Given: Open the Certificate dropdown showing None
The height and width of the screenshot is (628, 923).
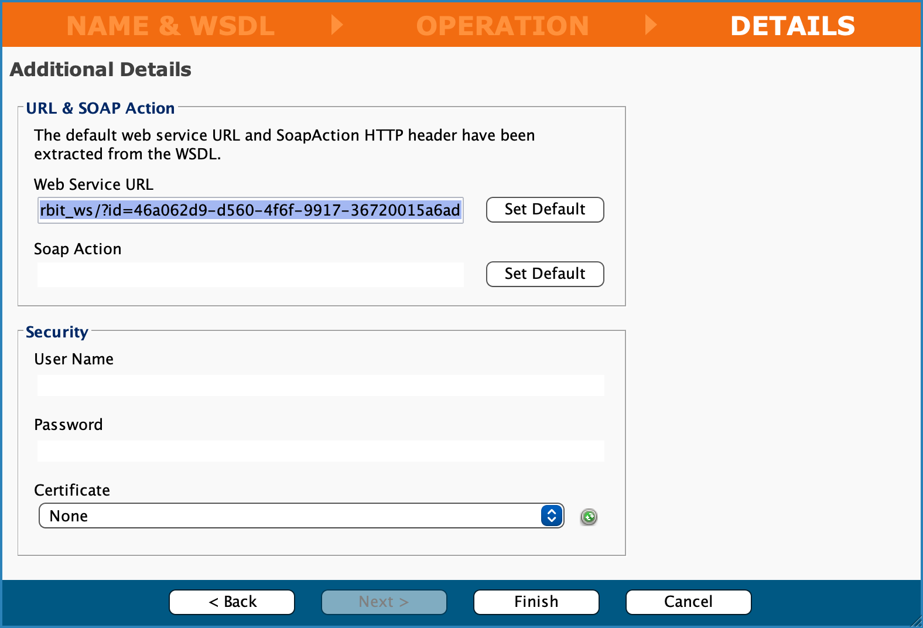Looking at the screenshot, I should (301, 516).
